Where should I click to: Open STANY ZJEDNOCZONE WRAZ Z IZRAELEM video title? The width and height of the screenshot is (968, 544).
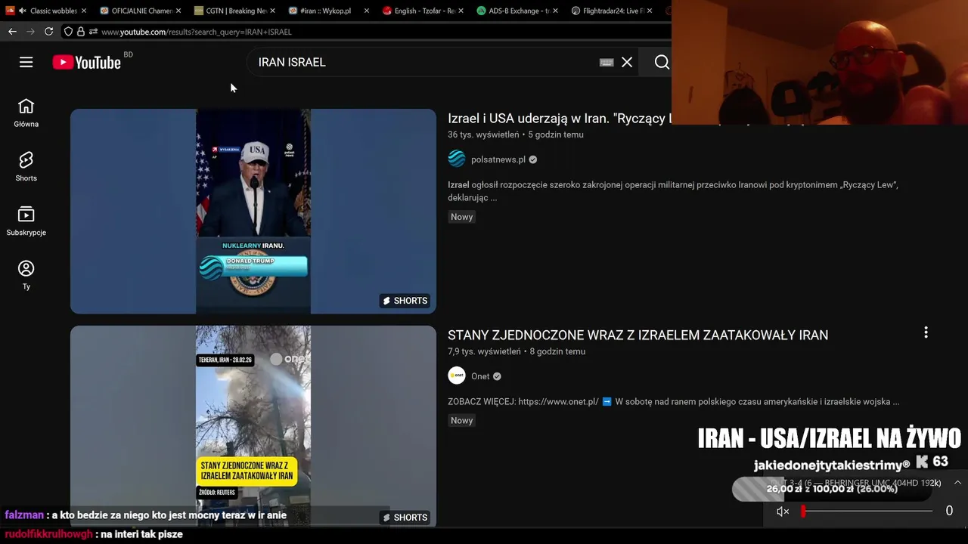coord(638,335)
